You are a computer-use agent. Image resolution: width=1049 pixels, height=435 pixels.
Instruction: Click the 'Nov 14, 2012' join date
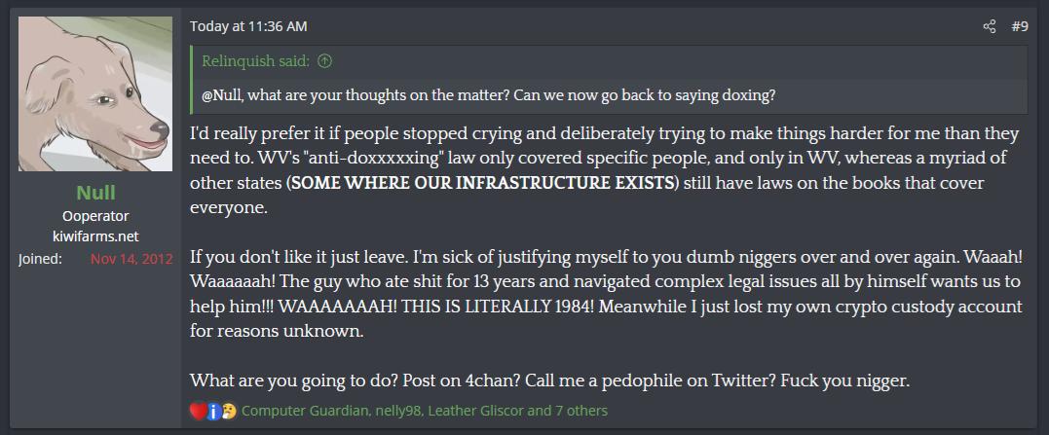131,259
